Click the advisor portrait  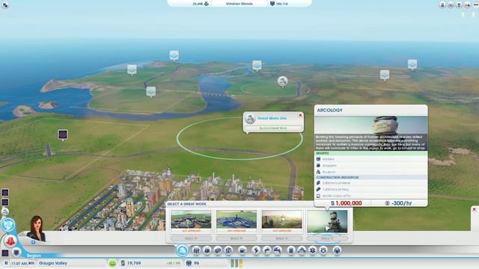coord(37,228)
